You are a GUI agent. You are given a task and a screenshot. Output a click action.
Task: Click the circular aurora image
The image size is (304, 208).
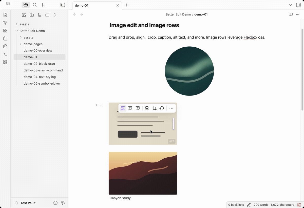[189, 71]
